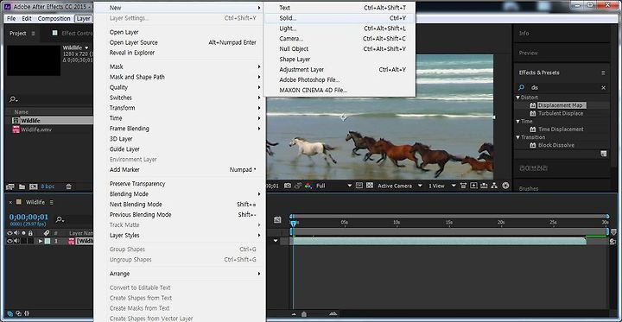Image resolution: width=622 pixels, height=322 pixels.
Task: Choose Solid in New submenu
Action: click(340, 18)
